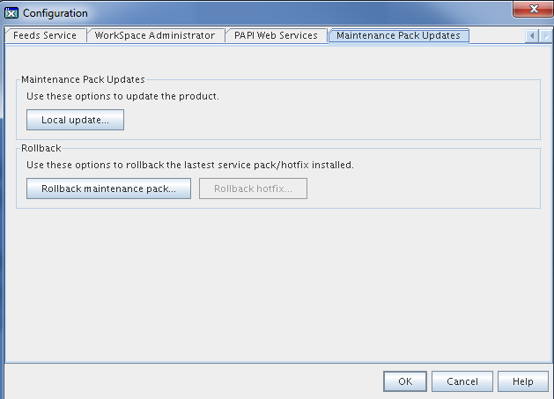Click the greyed Rollback hotfix... button
Image resolution: width=554 pixels, height=399 pixels.
[x=253, y=188]
